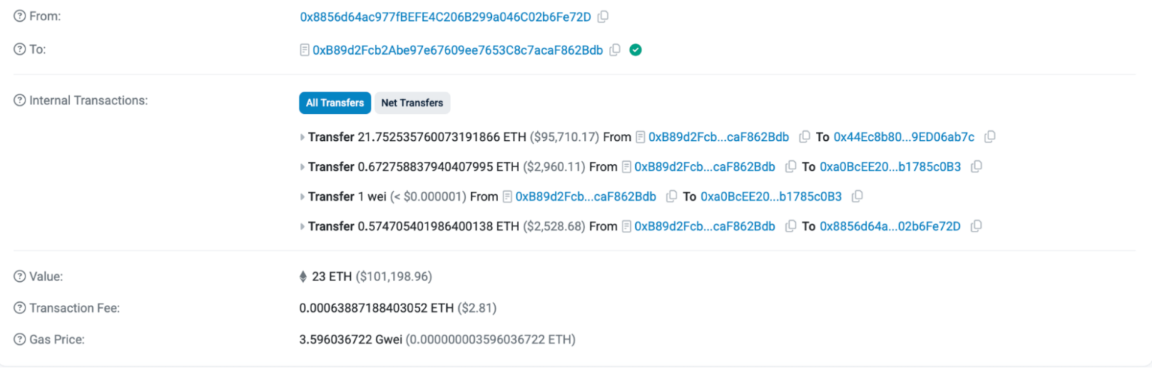Select the All Transfers tab
This screenshot has height=368, width=1152.
(335, 103)
